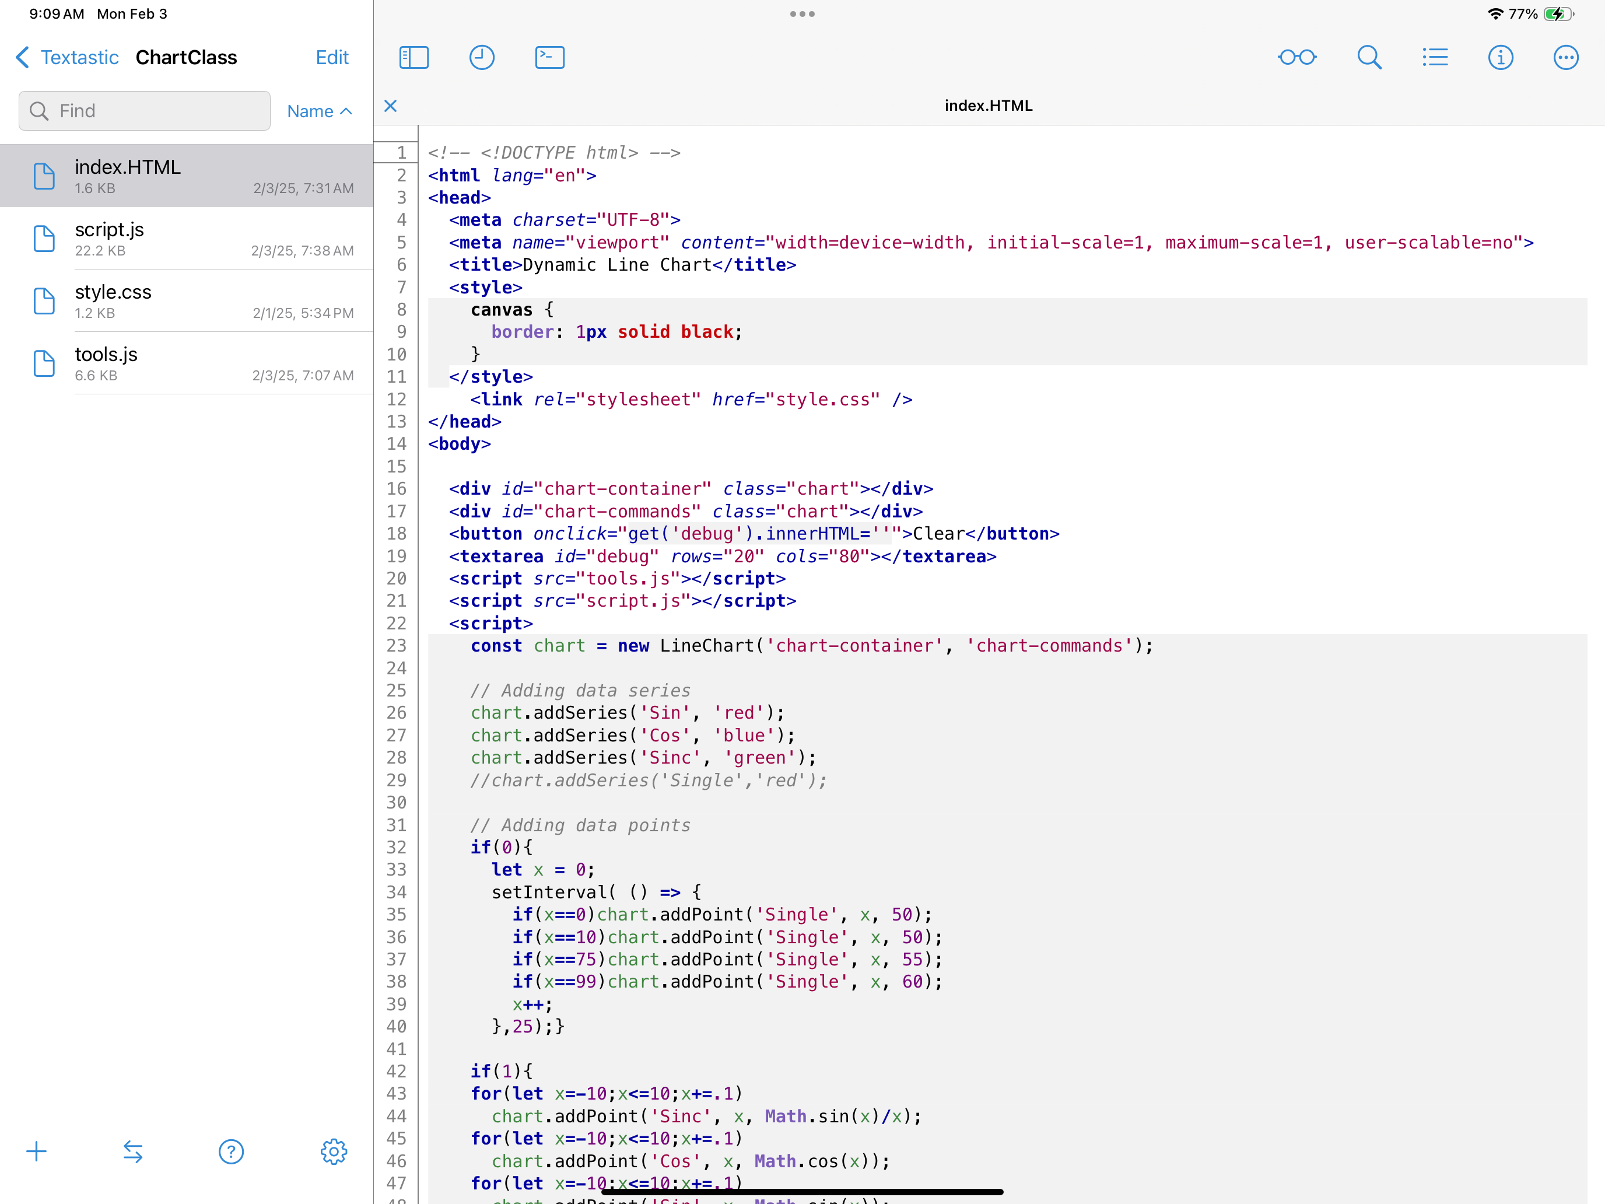Click setInterval code line
This screenshot has height=1204, width=1605.
(597, 892)
